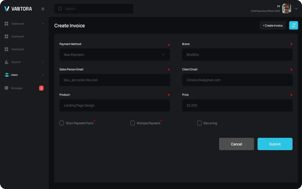
Task: Select Users in the sidebar
Action: click(24, 75)
